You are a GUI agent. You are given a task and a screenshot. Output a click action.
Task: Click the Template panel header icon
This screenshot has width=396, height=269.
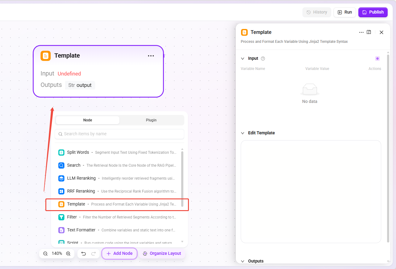(244, 32)
